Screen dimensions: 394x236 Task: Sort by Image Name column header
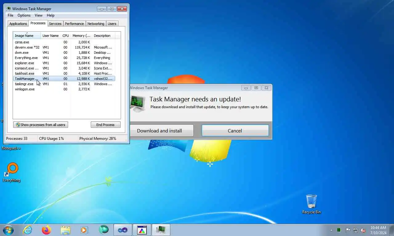[27, 36]
